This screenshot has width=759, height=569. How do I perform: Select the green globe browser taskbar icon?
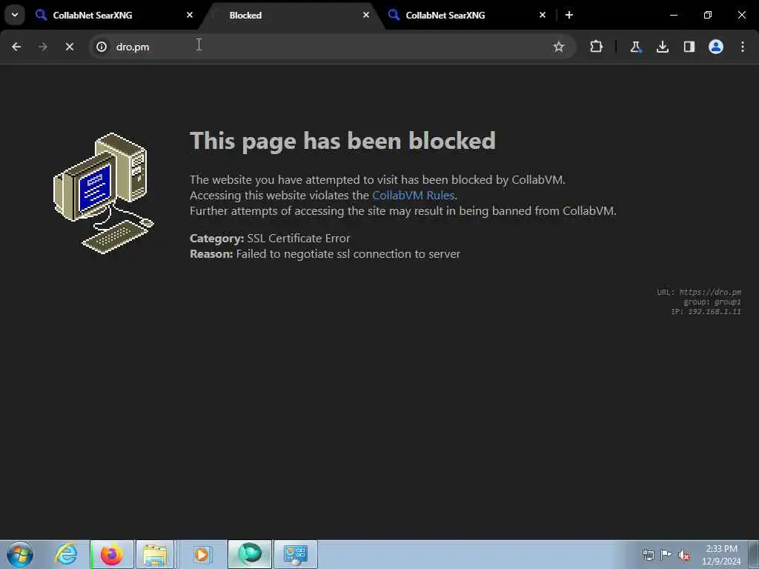click(250, 554)
